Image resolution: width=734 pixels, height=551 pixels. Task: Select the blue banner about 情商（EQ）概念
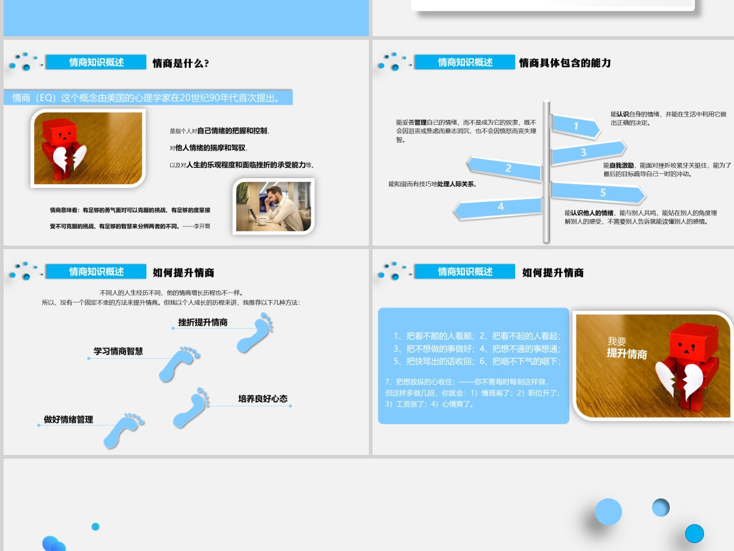click(x=148, y=97)
